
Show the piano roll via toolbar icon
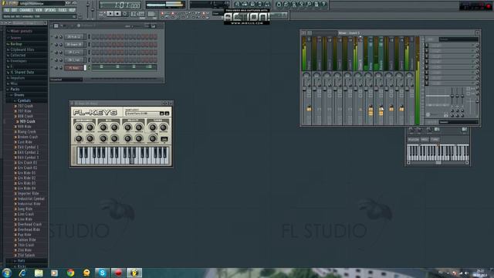click(252, 4)
